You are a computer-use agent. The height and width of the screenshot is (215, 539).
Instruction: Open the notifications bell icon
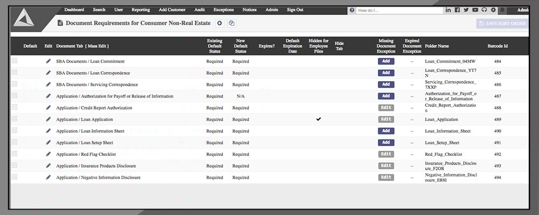[502, 10]
